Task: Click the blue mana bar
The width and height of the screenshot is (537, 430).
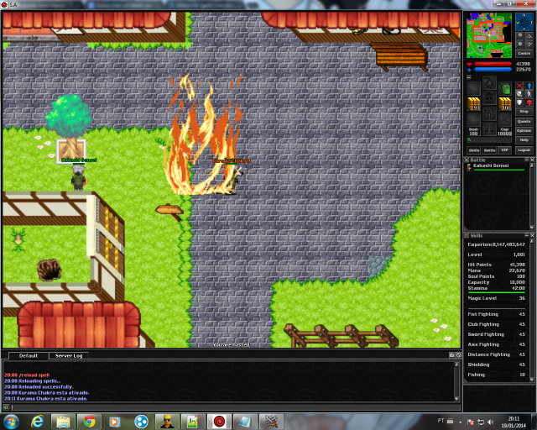Action: click(493, 70)
